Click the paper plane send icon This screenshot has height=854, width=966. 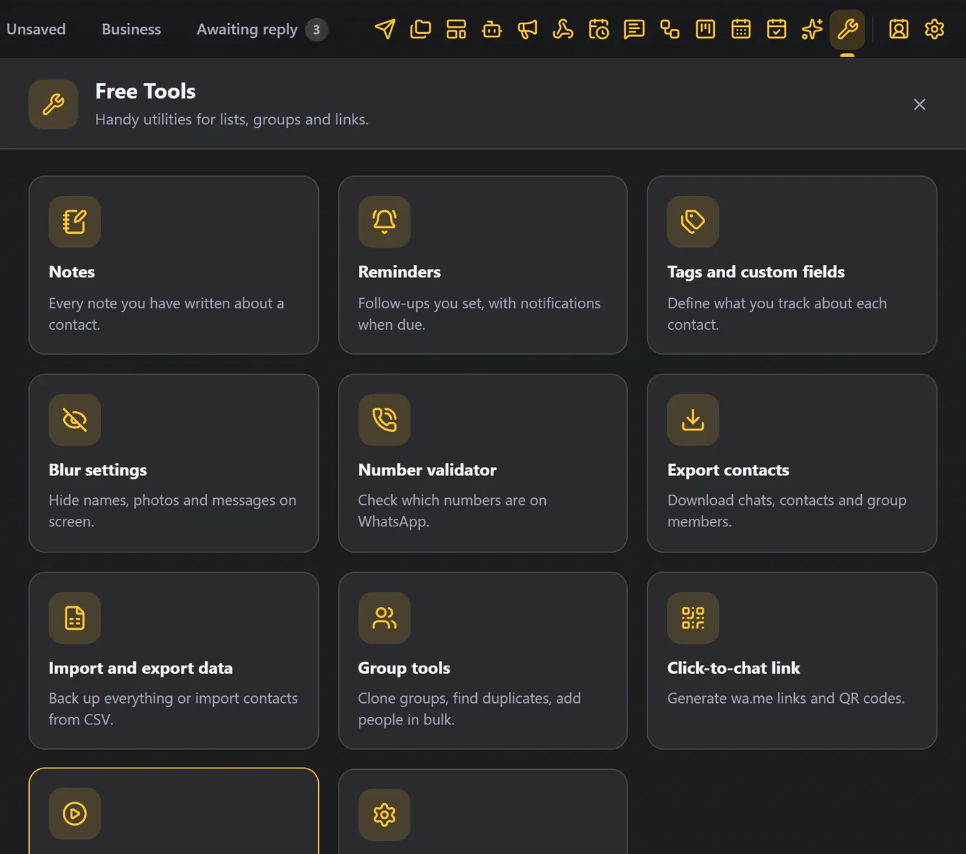coord(385,29)
